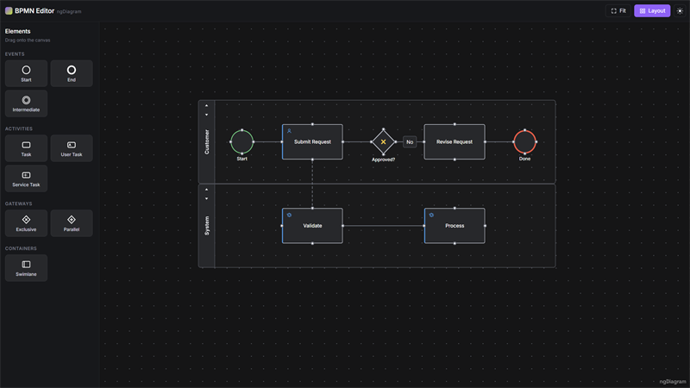690x388 pixels.
Task: Click top port of Submit Request node
Action: point(312,124)
